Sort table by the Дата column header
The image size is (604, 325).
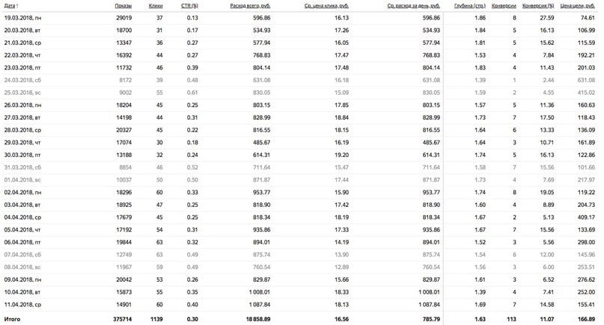click(x=10, y=4)
